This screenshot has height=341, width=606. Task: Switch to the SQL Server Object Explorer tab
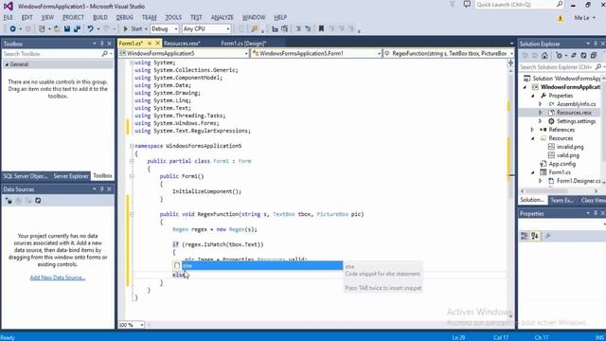(26, 176)
